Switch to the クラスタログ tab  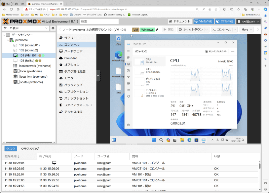coord(30,149)
